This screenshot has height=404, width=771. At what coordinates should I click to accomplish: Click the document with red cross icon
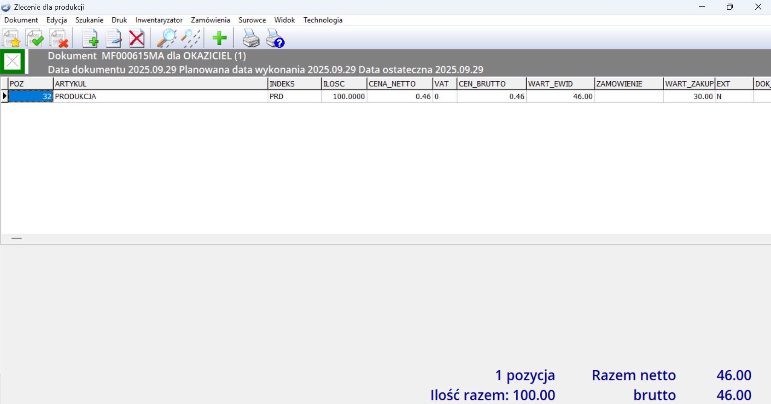coord(58,39)
